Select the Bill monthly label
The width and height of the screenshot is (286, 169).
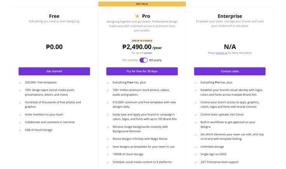click(x=130, y=60)
